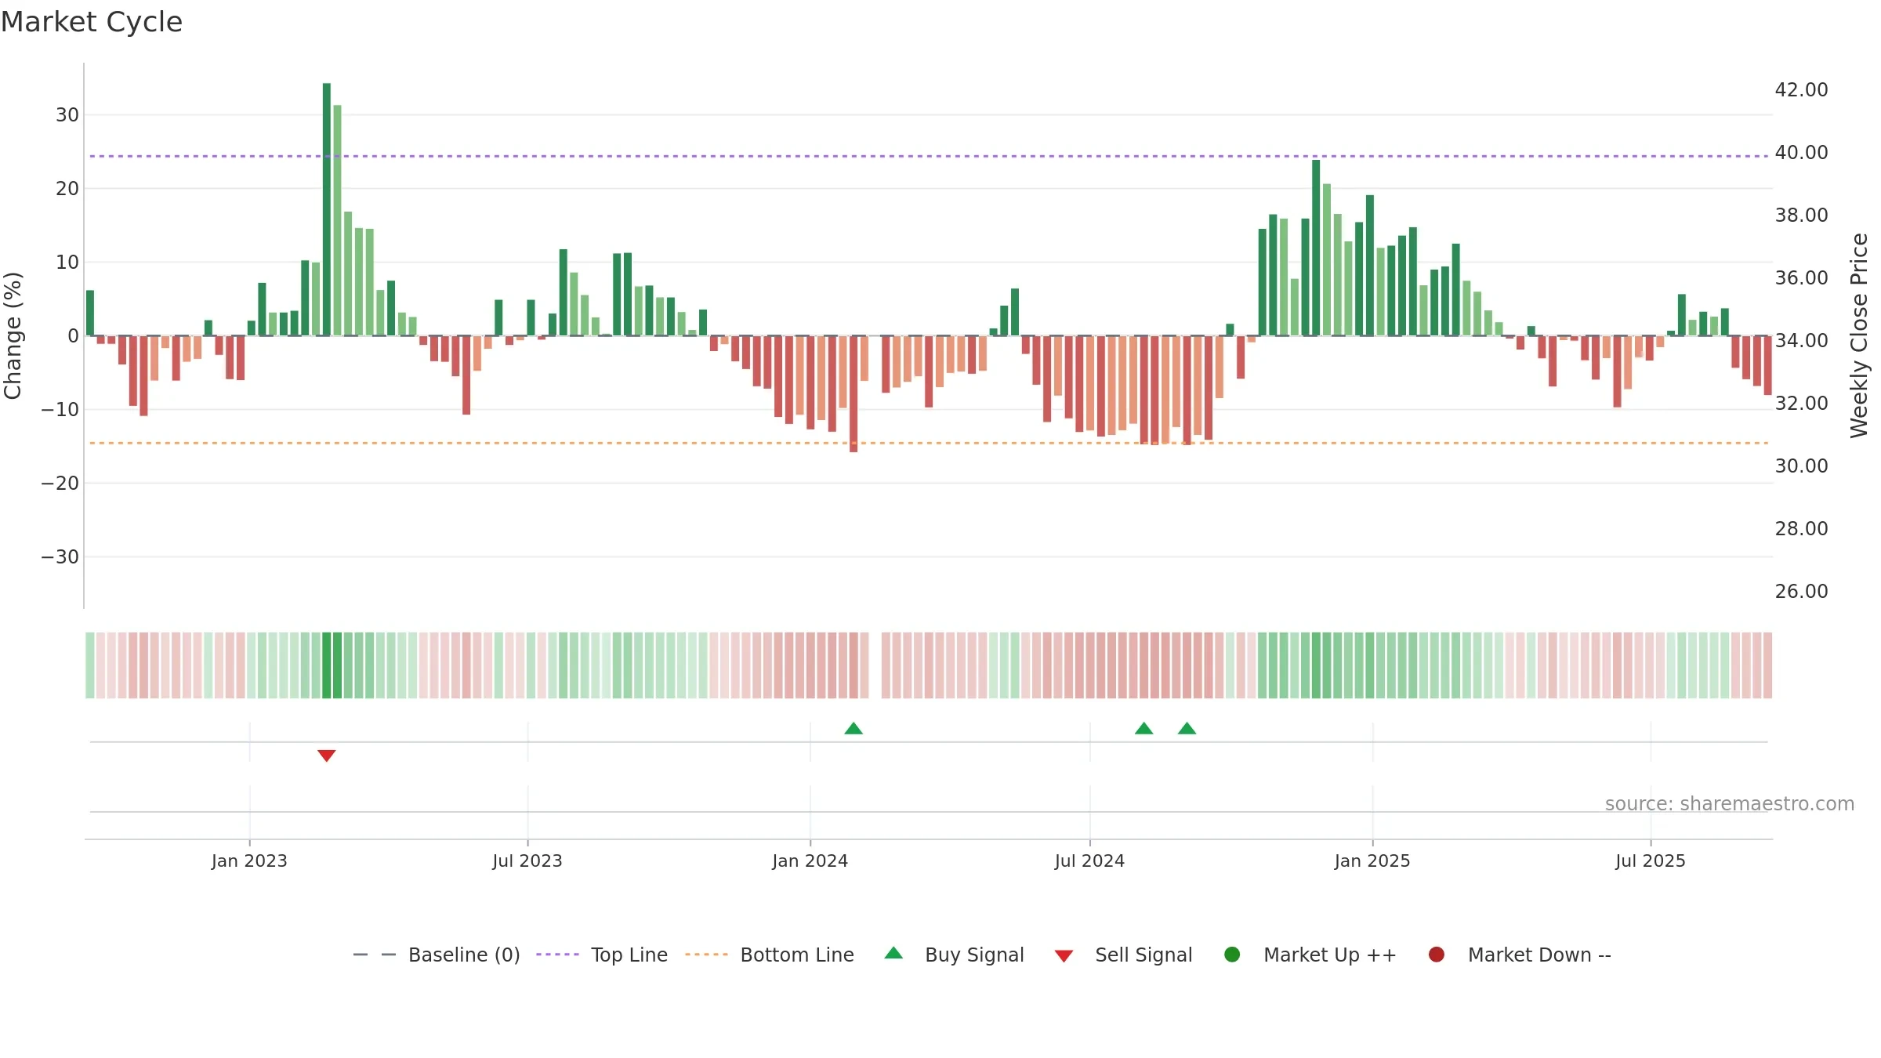This screenshot has height=1058, width=1881.
Task: Toggle the Market Up ++ legend label
Action: point(1330,955)
